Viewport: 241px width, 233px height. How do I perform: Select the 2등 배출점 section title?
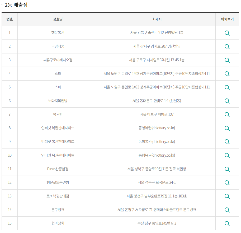coord(16,5)
